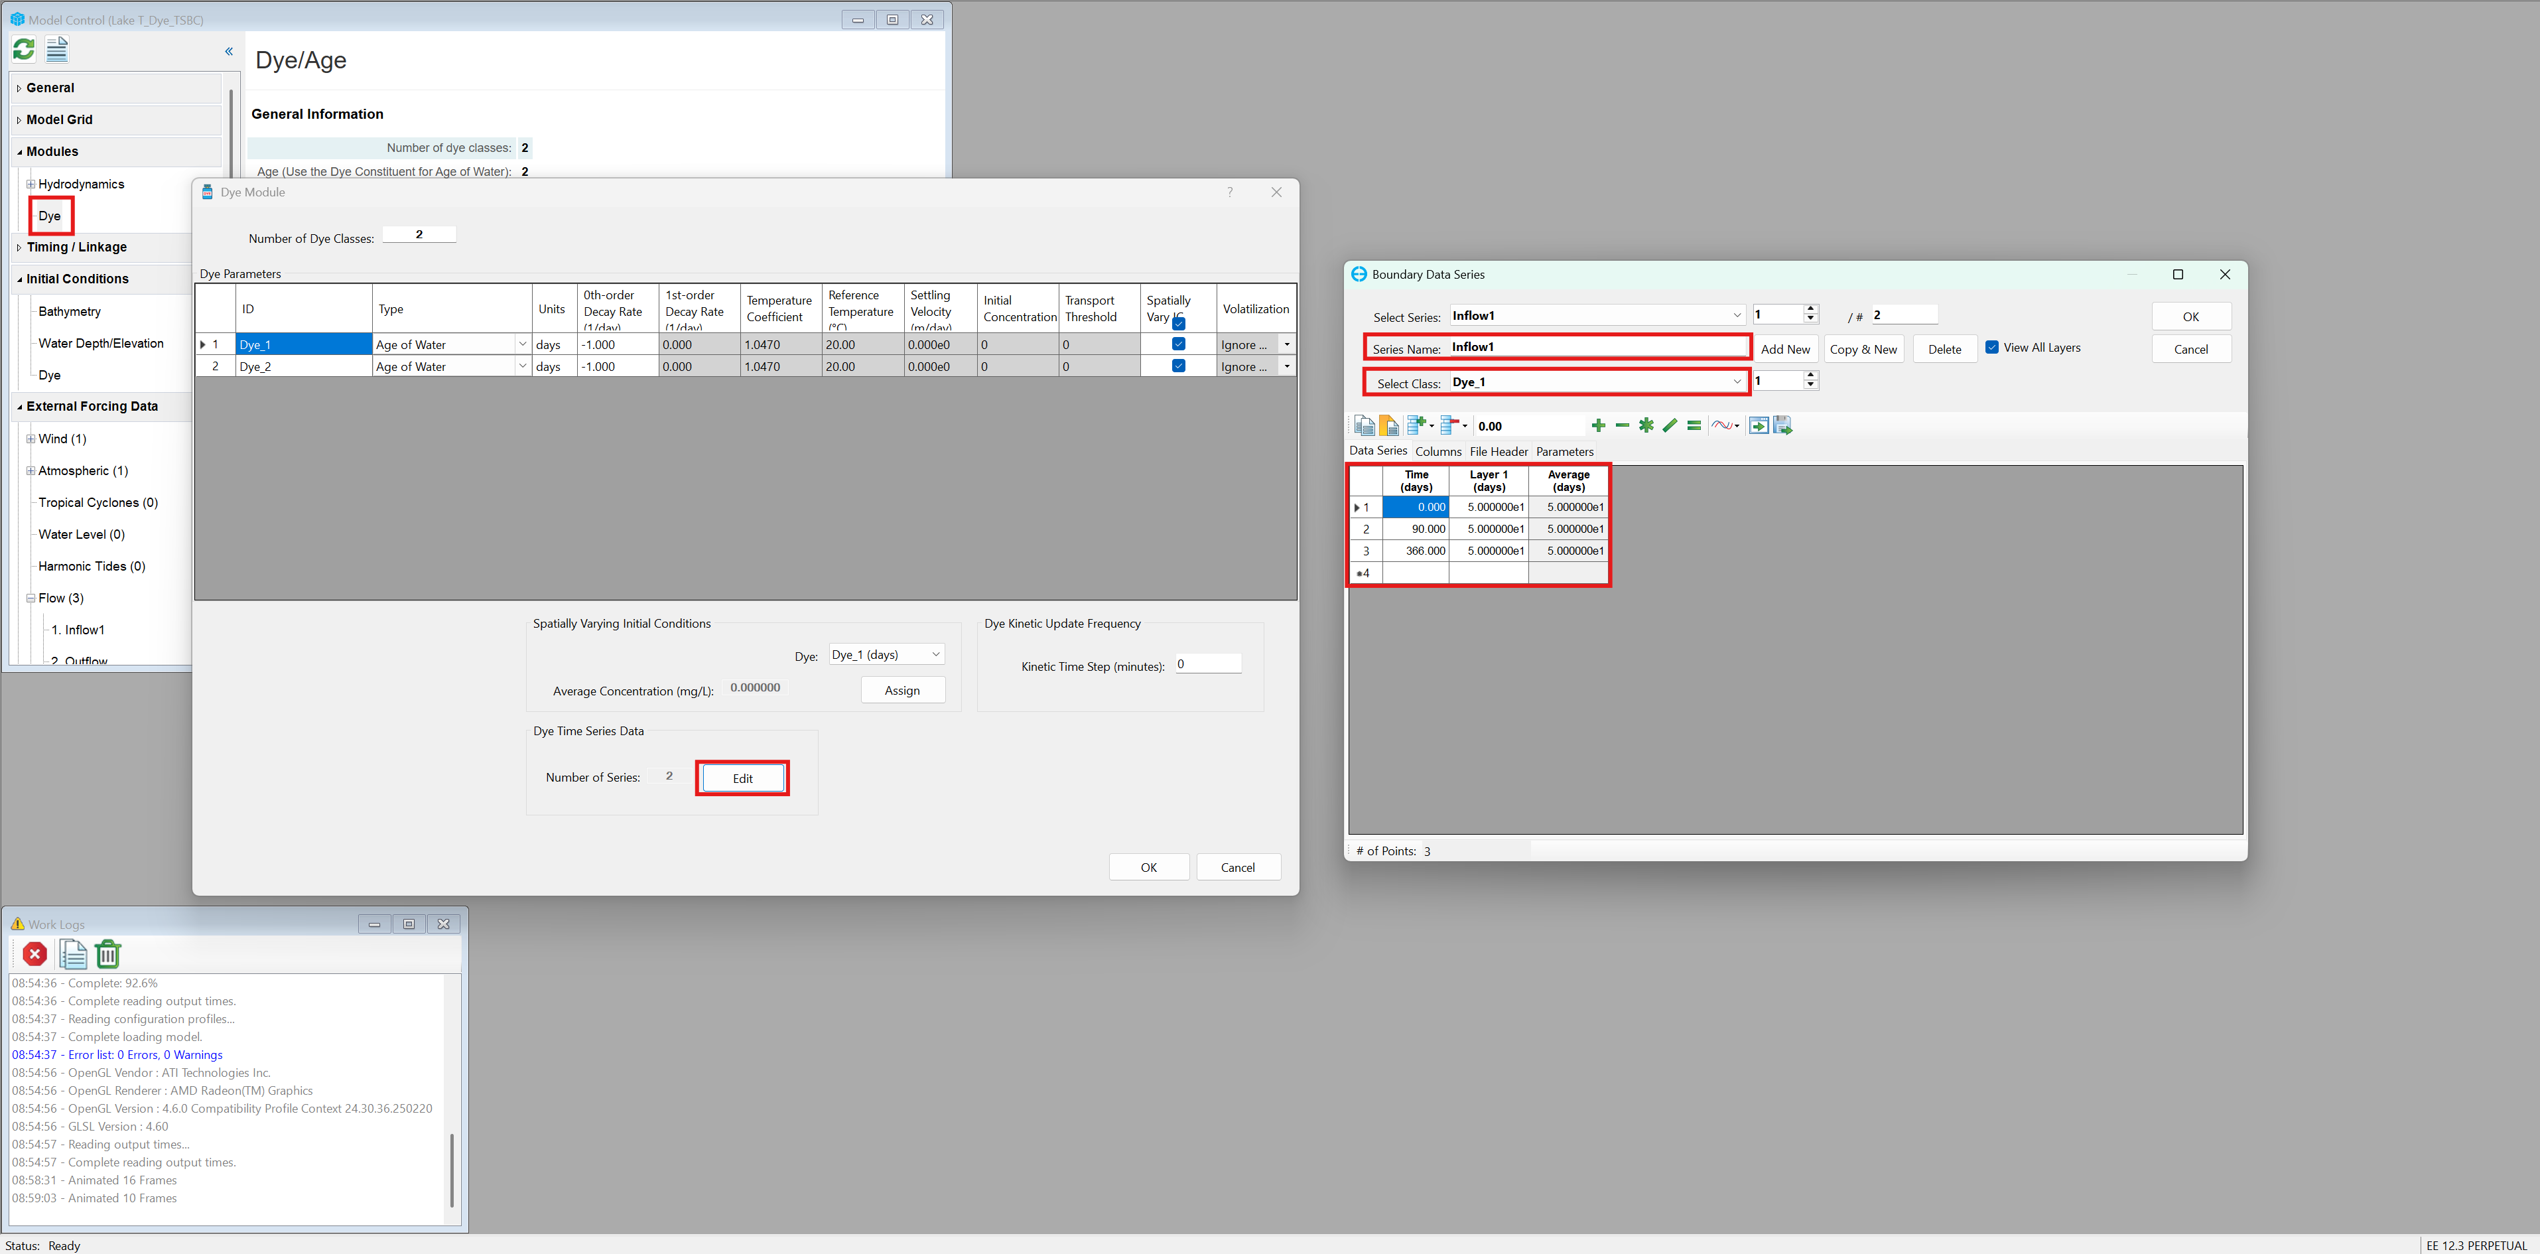The image size is (2540, 1254).
Task: Uncheck Spatially Vary IC for Dye_2
Action: pyautogui.click(x=1178, y=366)
